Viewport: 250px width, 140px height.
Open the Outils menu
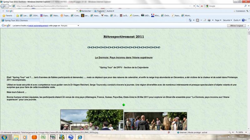click(237, 20)
